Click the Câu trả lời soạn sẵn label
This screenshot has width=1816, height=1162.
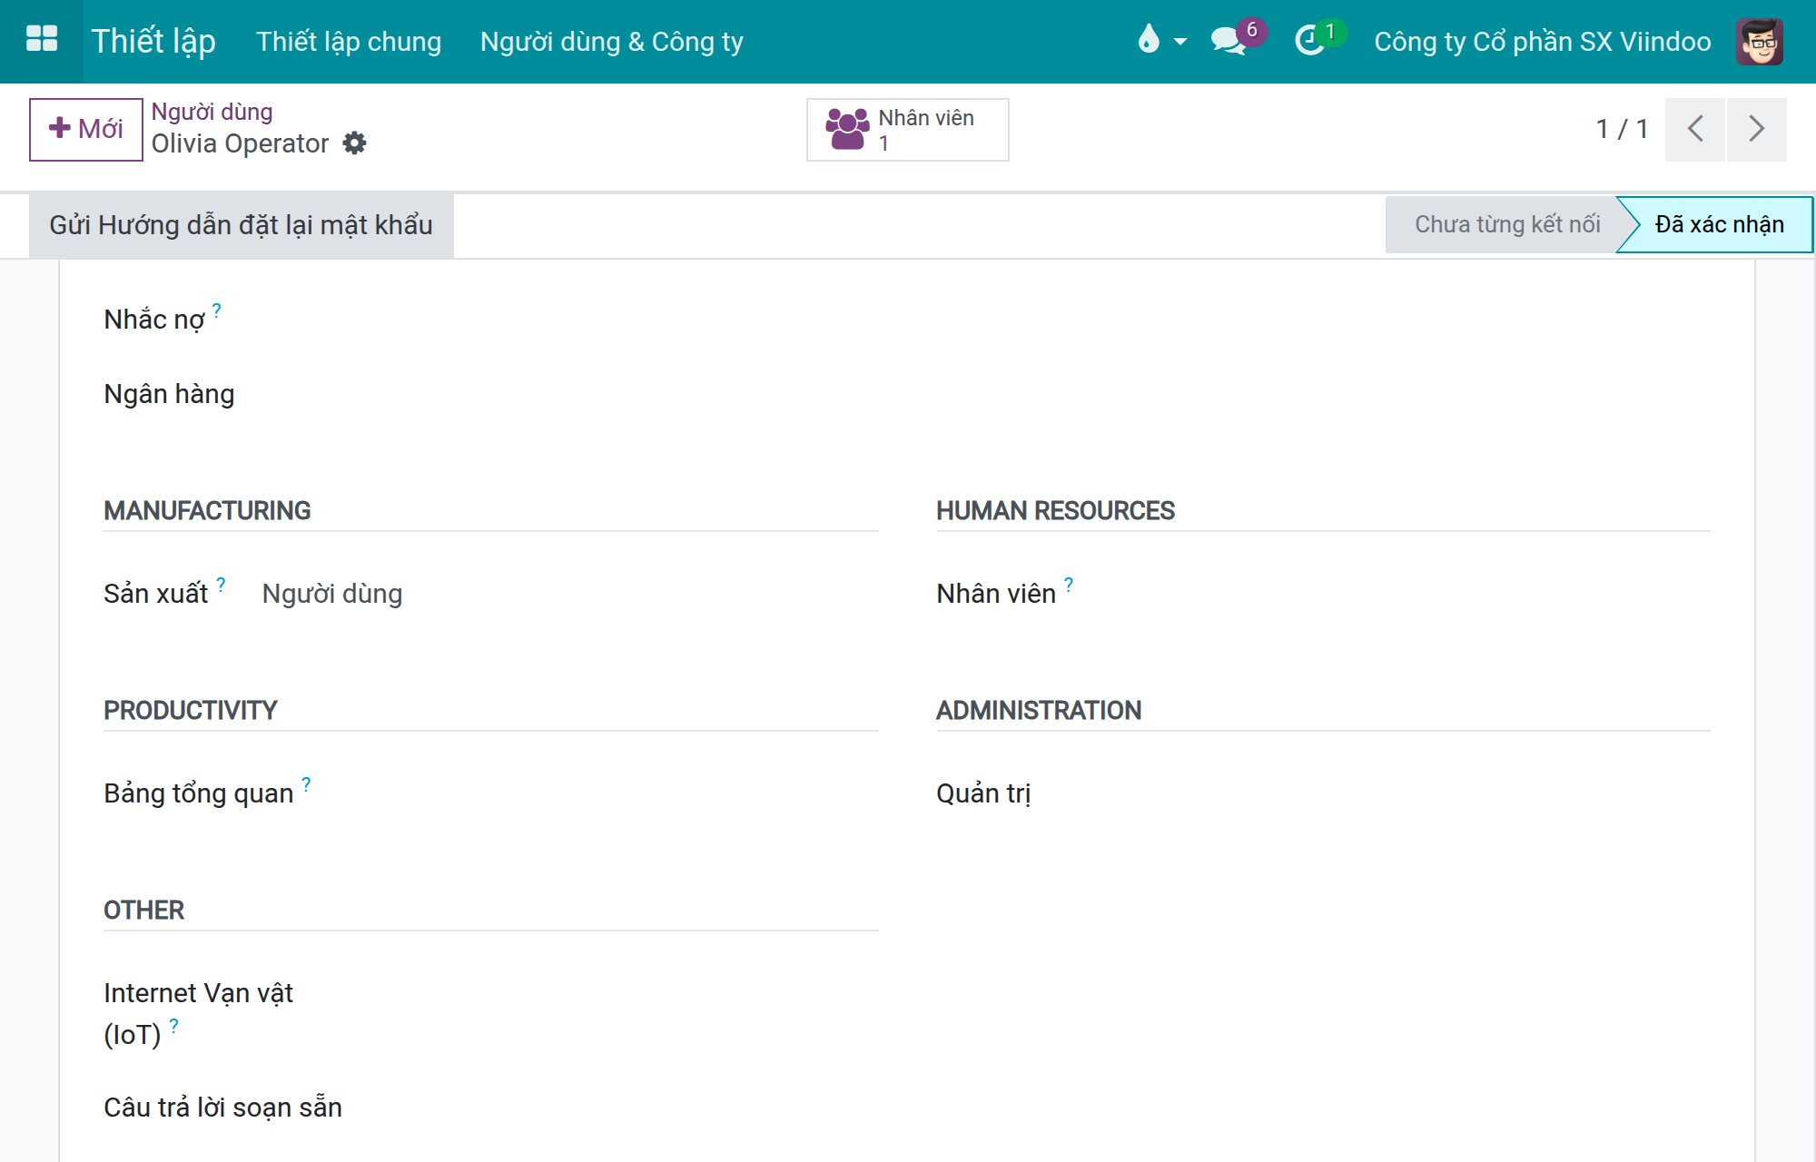[222, 1108]
